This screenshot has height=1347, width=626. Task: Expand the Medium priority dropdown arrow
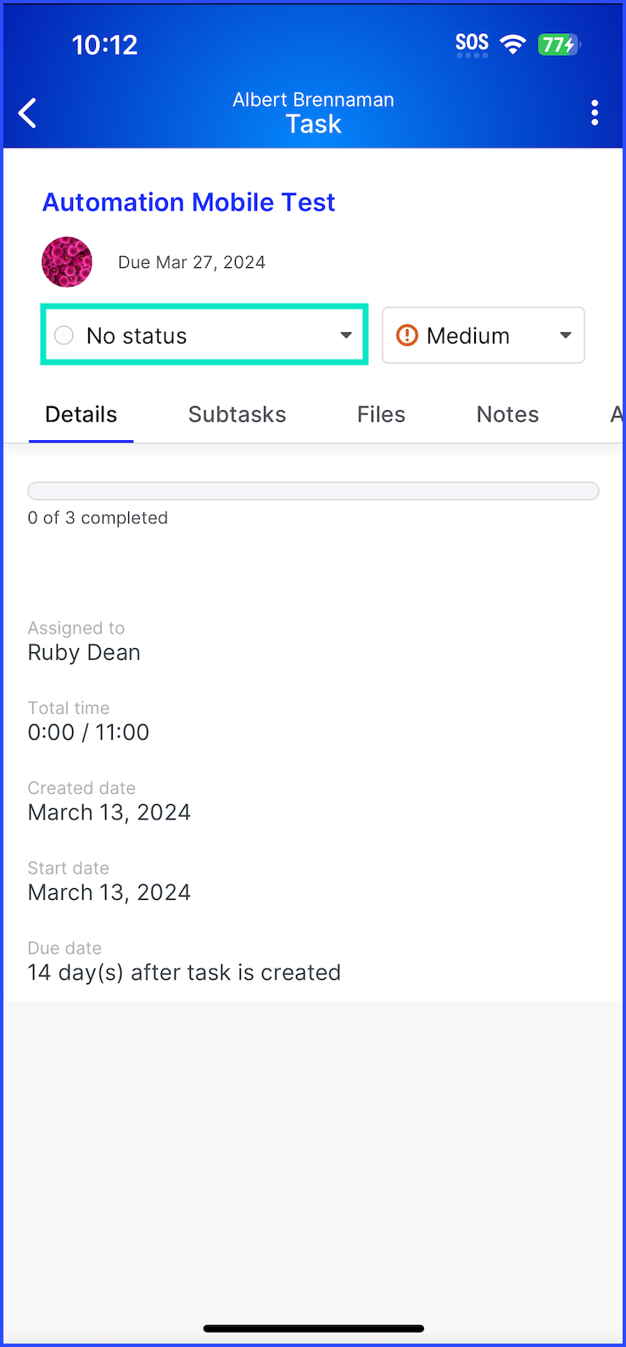tap(566, 336)
